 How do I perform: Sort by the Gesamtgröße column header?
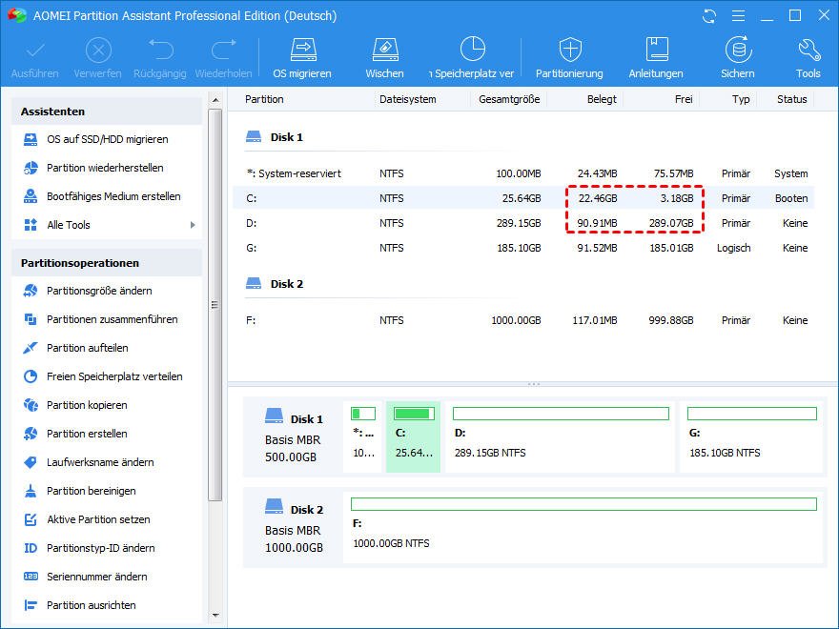tap(509, 99)
